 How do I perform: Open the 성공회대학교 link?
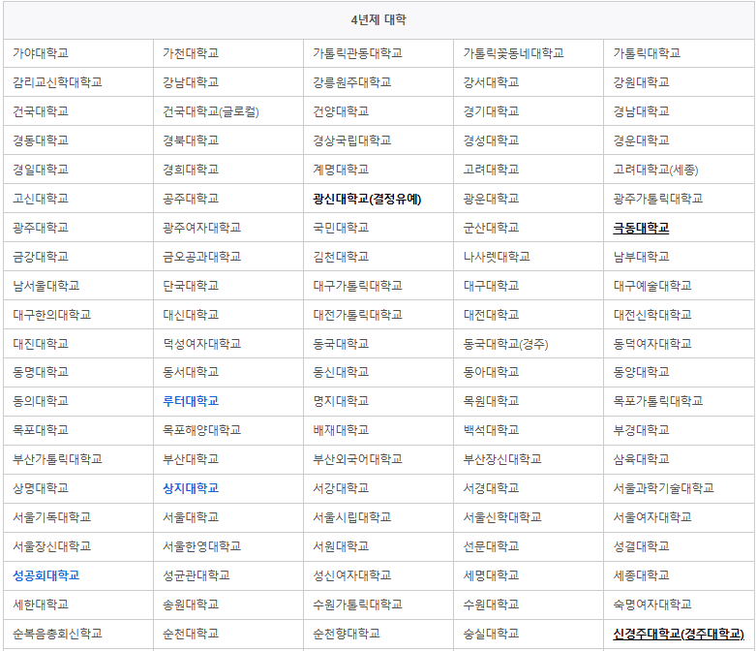point(45,575)
